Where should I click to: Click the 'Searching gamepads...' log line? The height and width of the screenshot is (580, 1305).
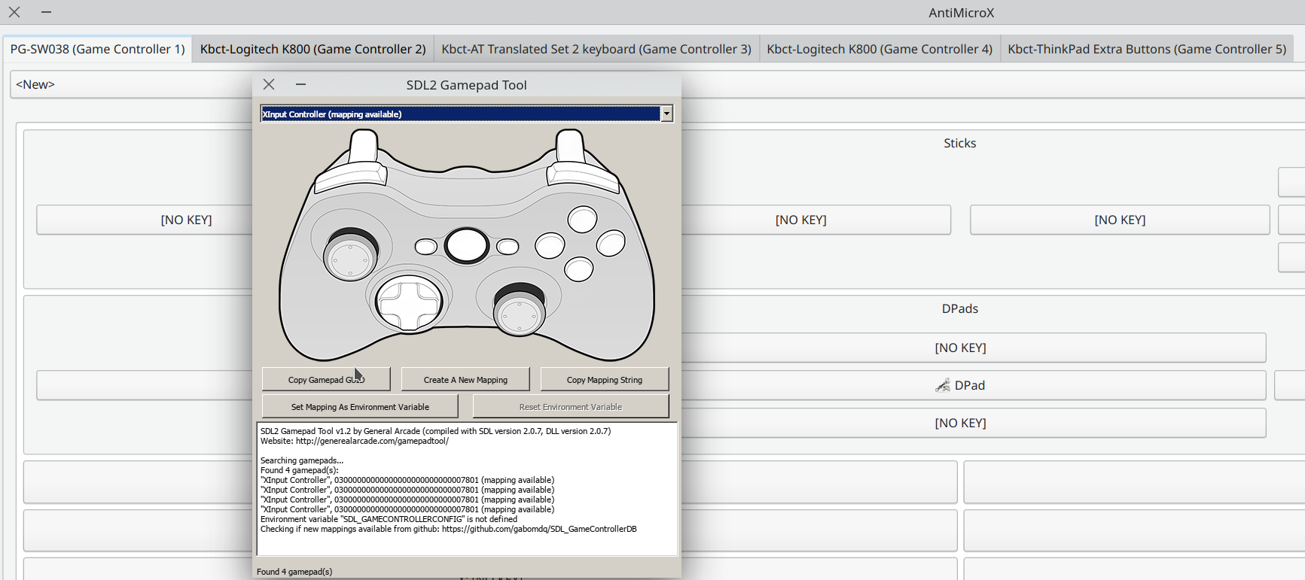[x=301, y=460]
